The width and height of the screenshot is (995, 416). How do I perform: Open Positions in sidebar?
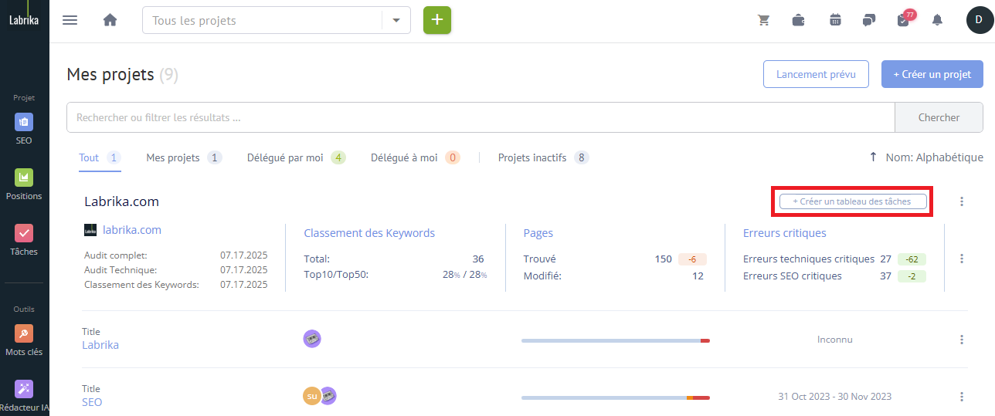24,185
